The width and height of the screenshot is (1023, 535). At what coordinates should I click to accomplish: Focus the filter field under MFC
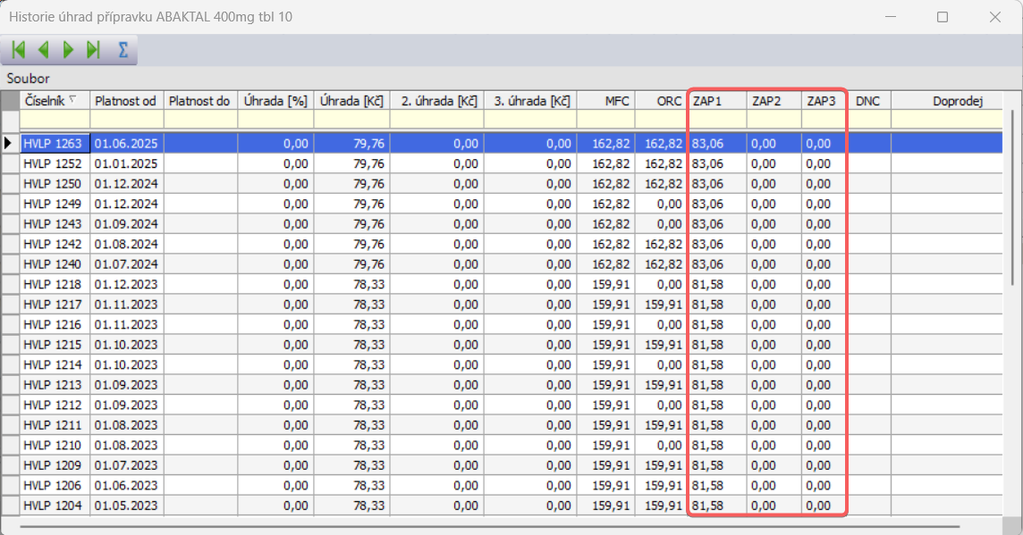click(606, 120)
